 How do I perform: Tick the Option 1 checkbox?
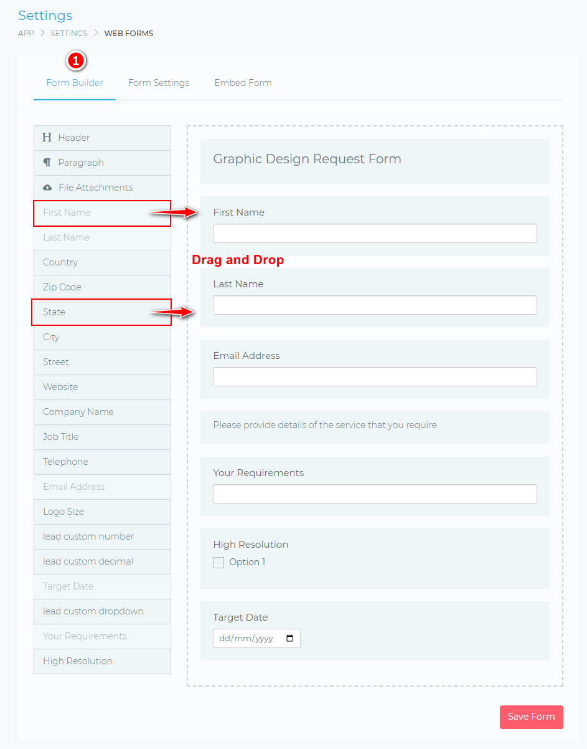pos(218,563)
